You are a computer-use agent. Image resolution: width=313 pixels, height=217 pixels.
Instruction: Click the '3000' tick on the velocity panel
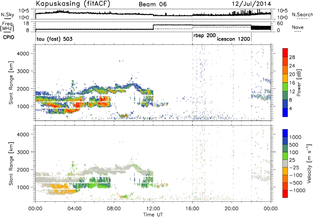23,152
